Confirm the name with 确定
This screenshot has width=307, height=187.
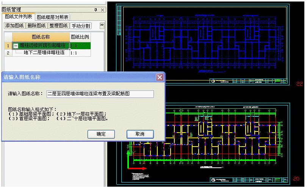click(x=101, y=134)
